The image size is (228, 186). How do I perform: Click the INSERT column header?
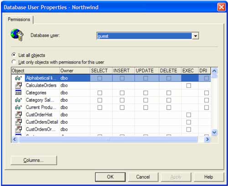124,70
